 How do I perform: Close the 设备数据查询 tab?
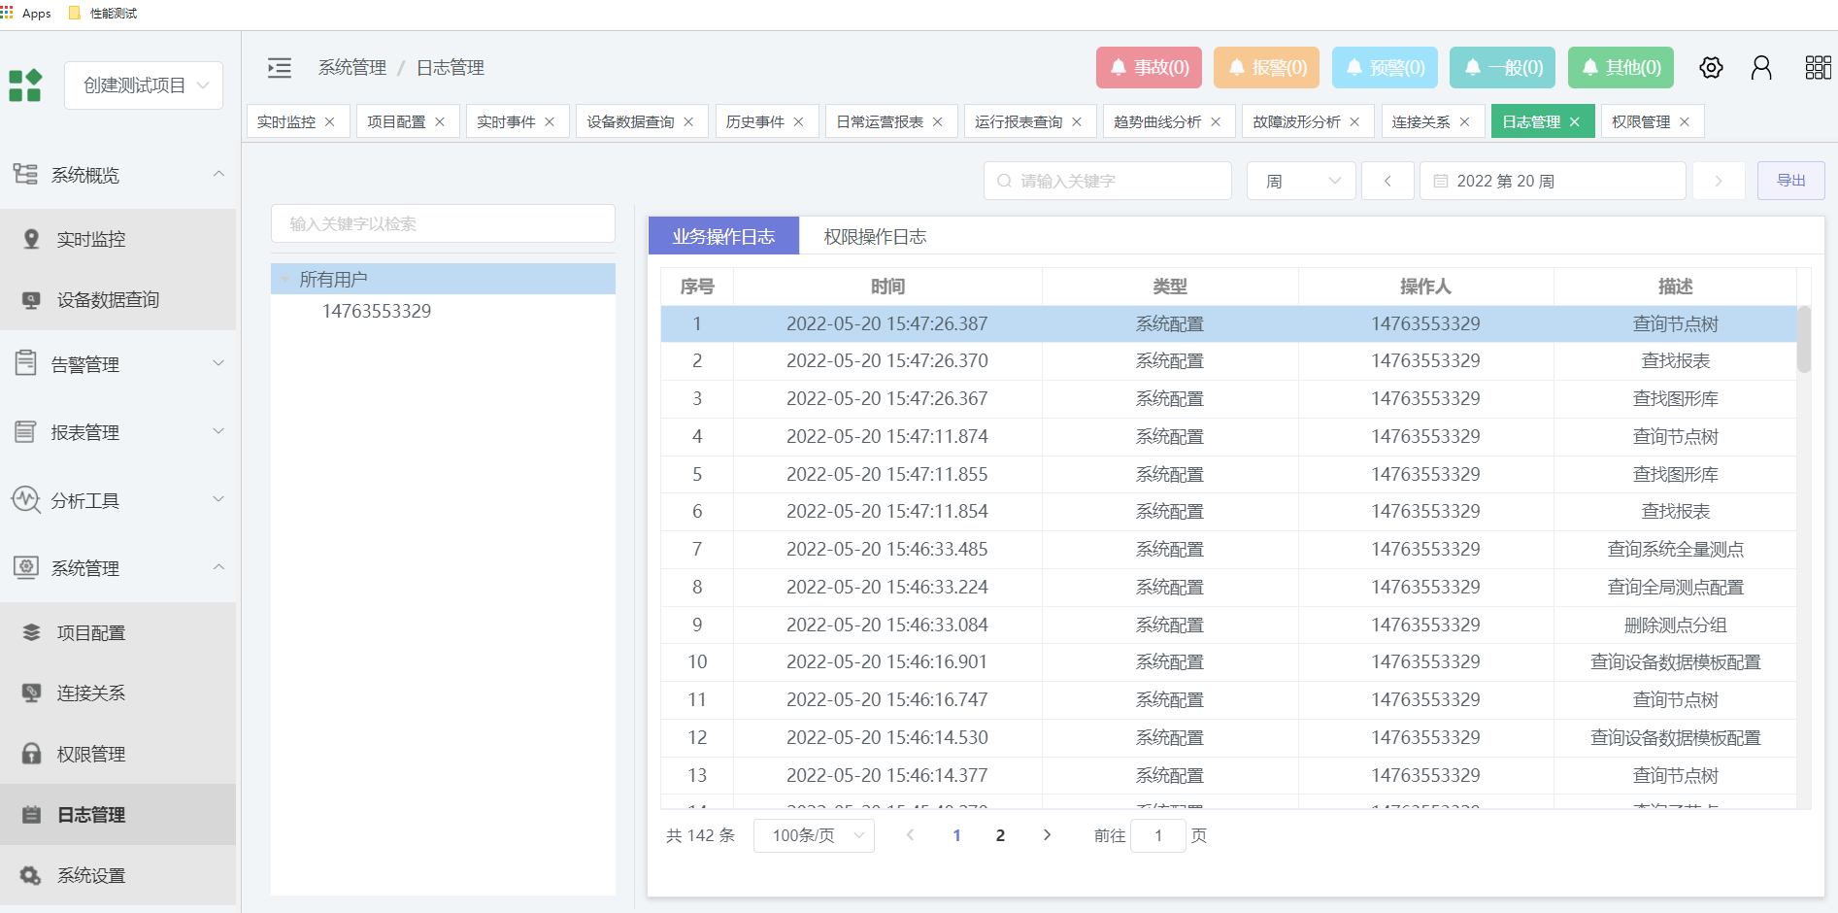point(688,121)
